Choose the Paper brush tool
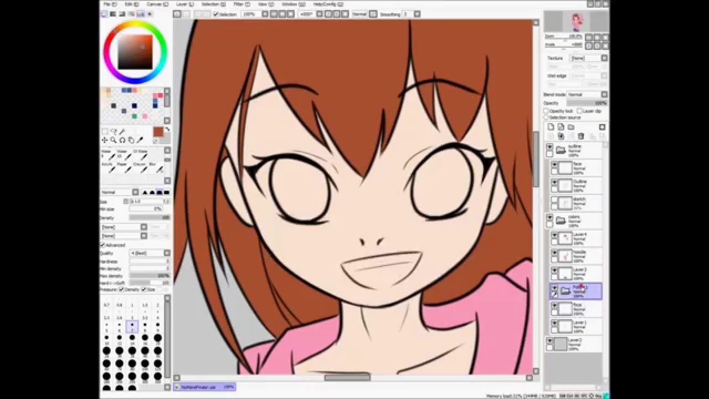The width and height of the screenshot is (709, 399). 125,168
